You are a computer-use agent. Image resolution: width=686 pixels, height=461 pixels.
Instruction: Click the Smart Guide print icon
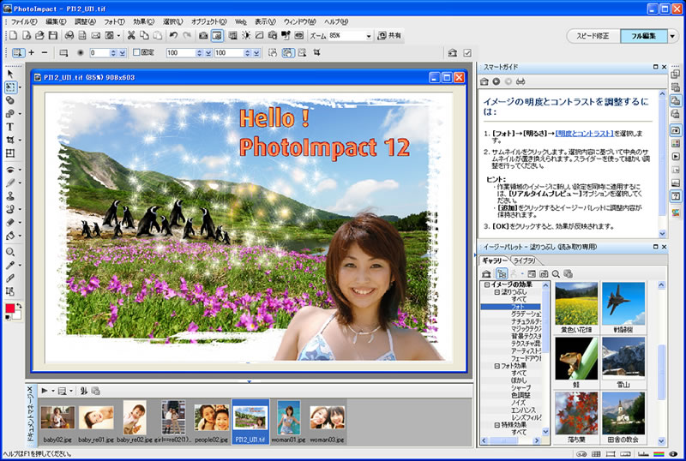pos(521,81)
